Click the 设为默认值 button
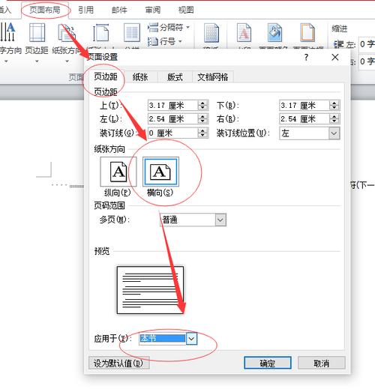The width and height of the screenshot is (375, 389). [119, 363]
